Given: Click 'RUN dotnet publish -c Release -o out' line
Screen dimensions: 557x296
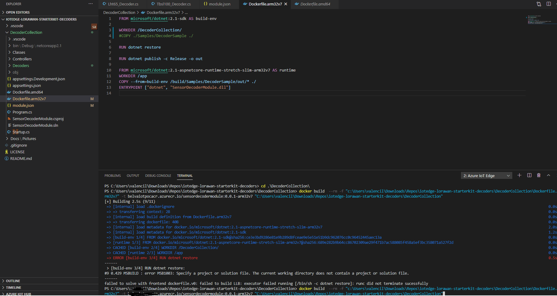Looking at the screenshot, I should click(x=161, y=59).
